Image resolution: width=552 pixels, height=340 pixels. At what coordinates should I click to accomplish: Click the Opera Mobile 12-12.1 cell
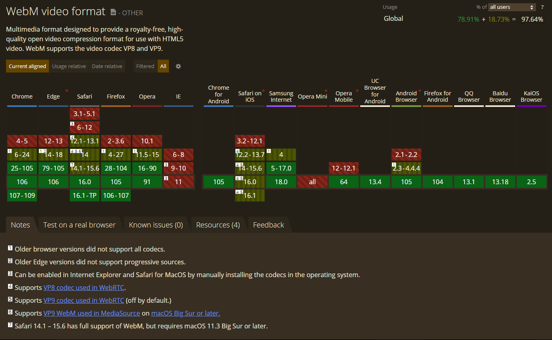(x=344, y=168)
